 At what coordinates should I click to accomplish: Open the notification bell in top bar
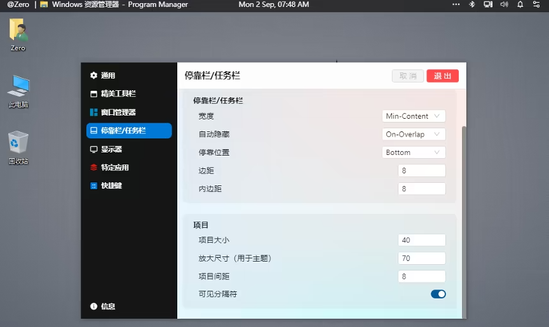point(520,4)
